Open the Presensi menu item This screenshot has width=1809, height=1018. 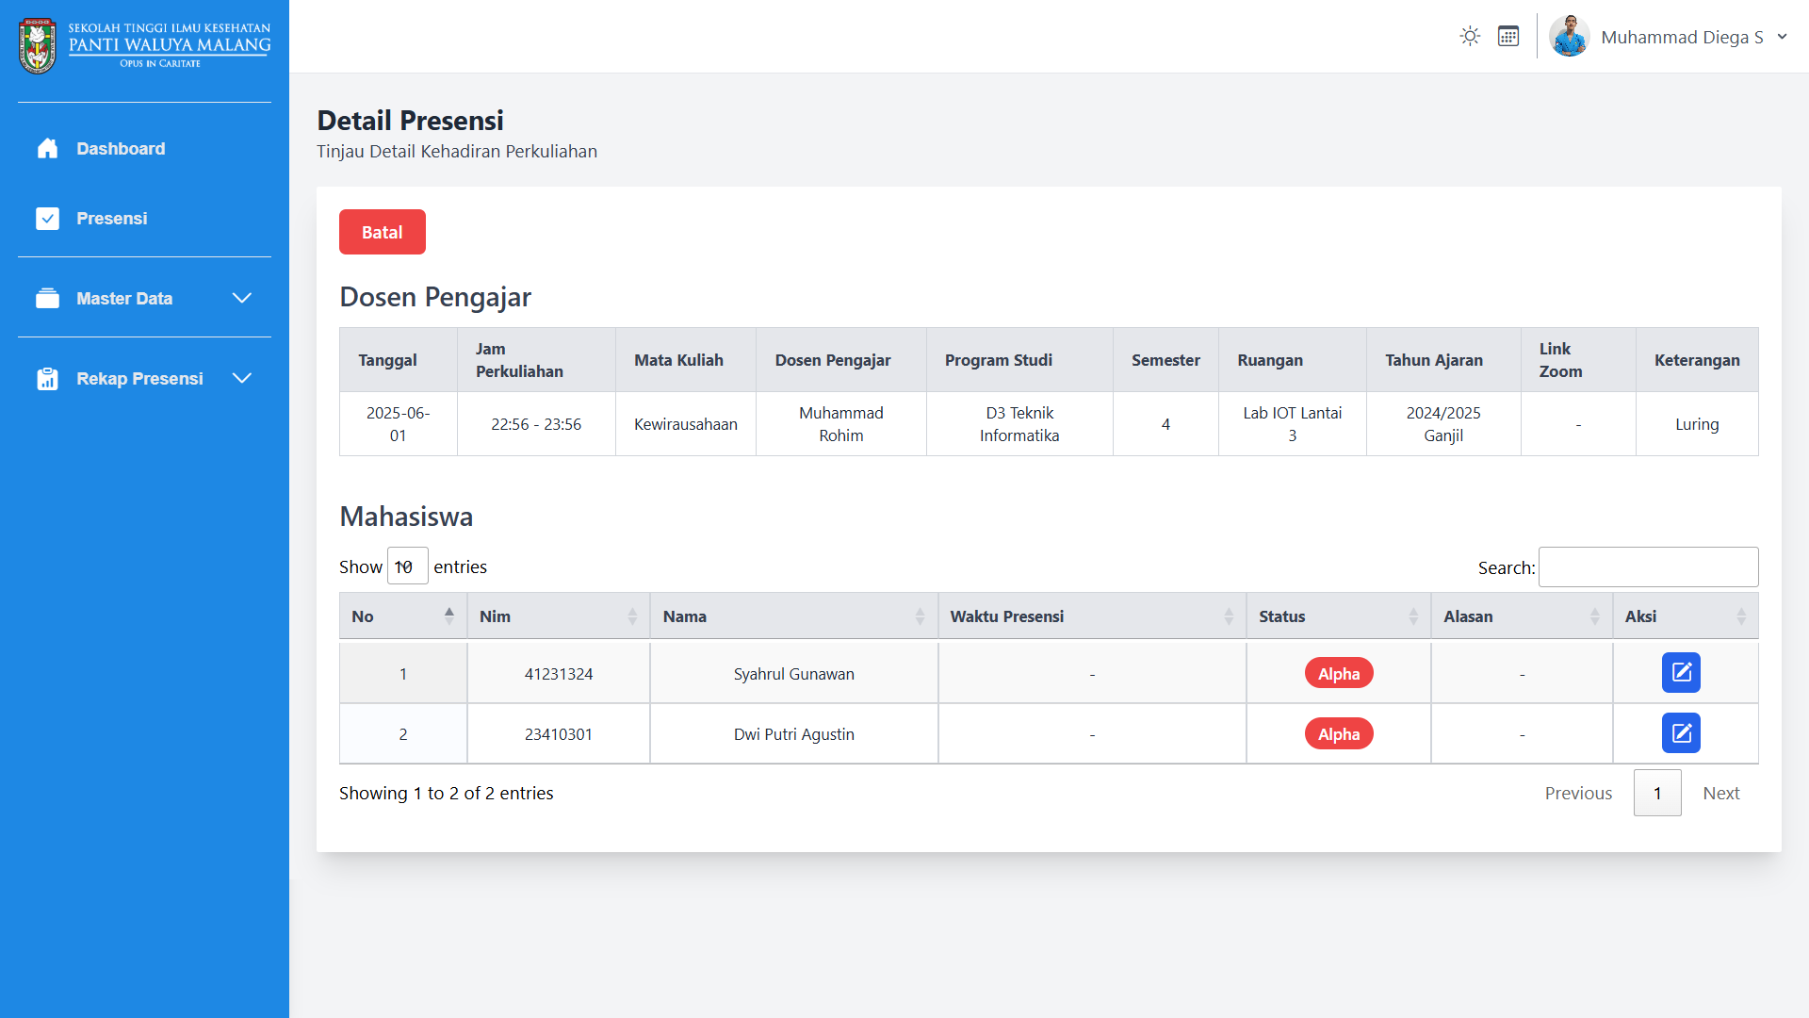pos(111,219)
